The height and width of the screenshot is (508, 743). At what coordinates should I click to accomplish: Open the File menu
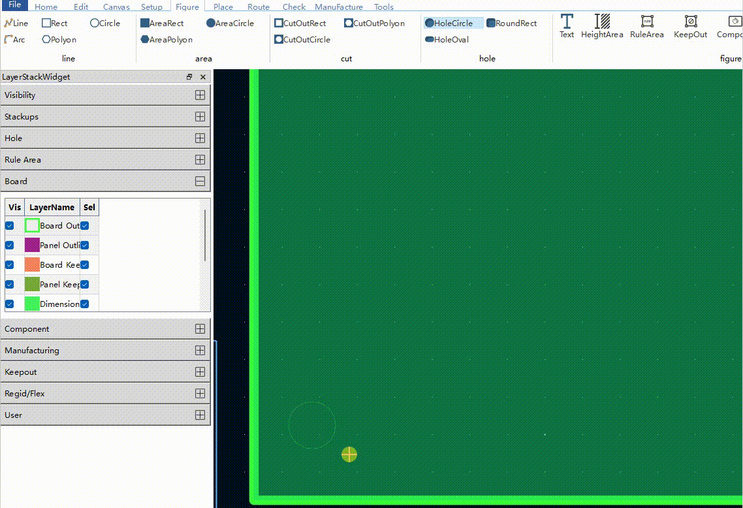(x=14, y=5)
